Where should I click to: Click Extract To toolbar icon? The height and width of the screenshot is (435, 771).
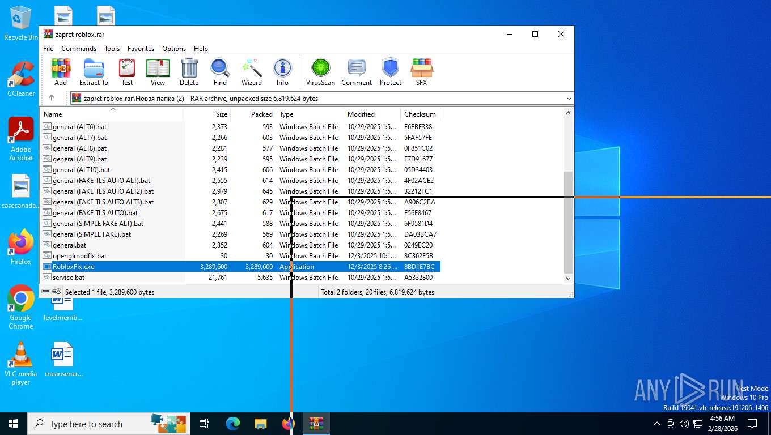[94, 72]
